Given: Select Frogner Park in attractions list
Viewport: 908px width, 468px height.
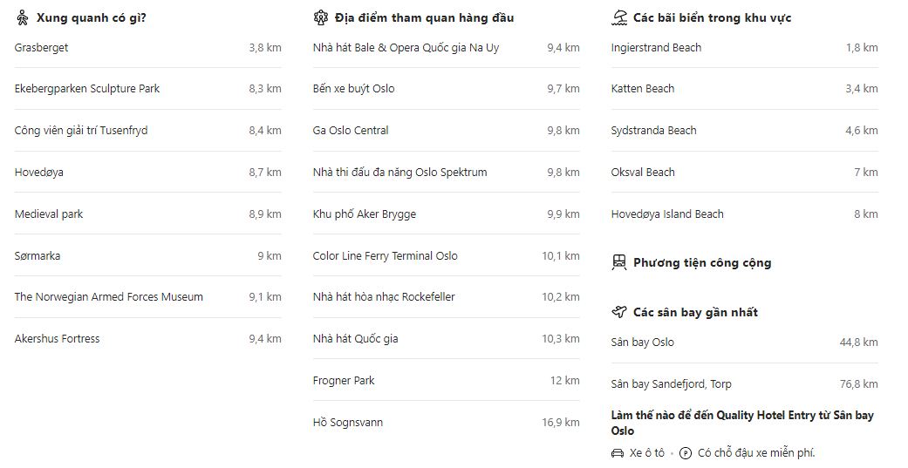Looking at the screenshot, I should point(446,381).
